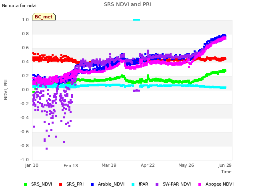Viewport: 256px width, 192px height.
Task: Click the -1.0 y-axis tick label
Action: tap(24, 160)
